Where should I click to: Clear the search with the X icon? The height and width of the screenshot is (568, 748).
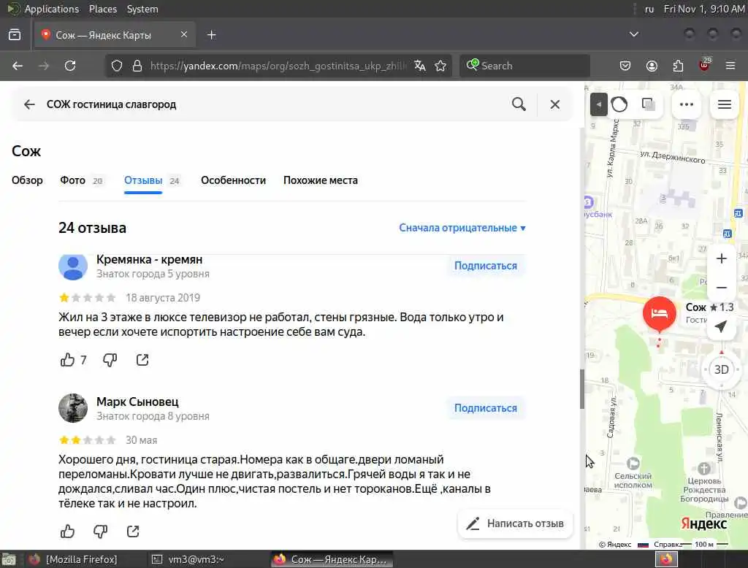tap(555, 104)
